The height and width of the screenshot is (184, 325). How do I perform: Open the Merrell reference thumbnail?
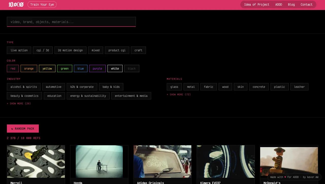point(36,162)
